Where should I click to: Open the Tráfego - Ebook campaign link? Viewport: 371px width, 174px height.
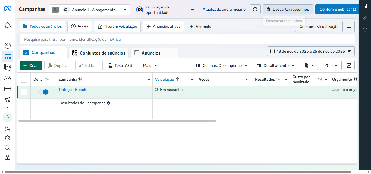click(x=72, y=90)
